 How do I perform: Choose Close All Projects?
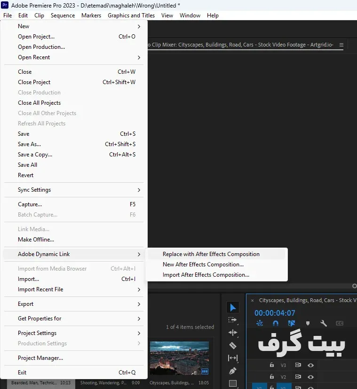[74, 103]
